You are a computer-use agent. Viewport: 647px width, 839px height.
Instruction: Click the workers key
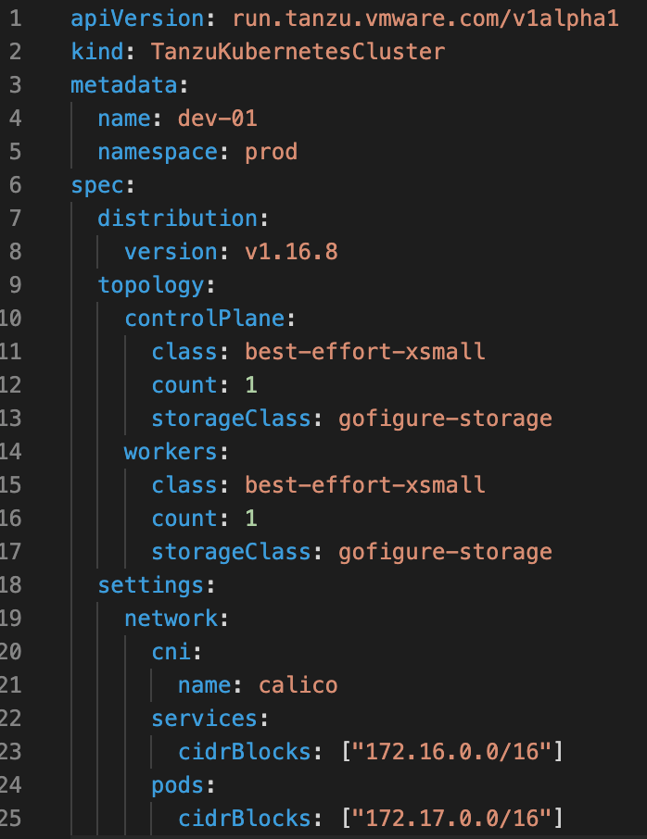(171, 451)
